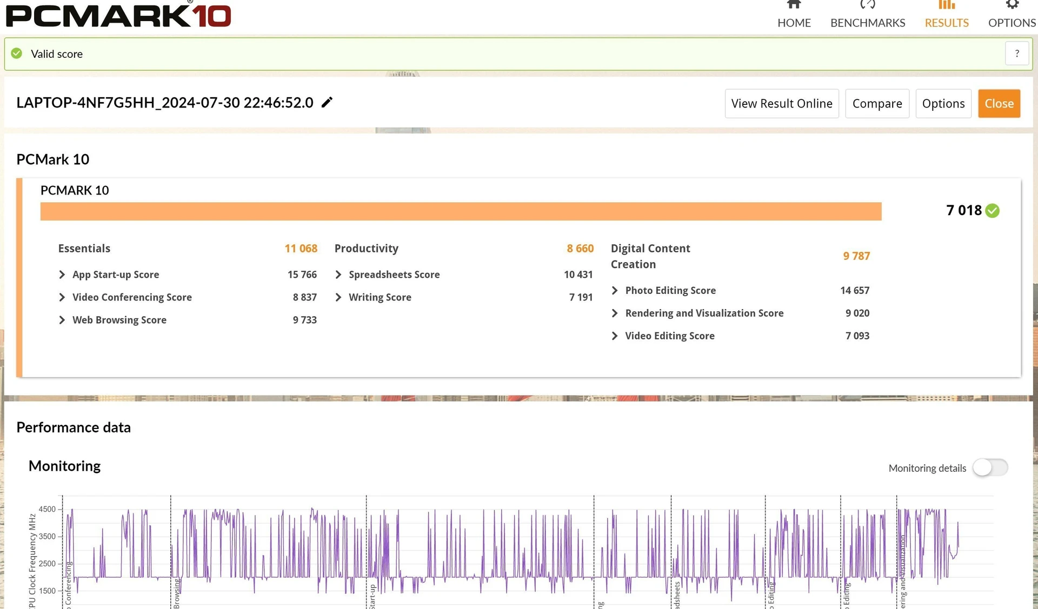The image size is (1038, 609).
Task: Click the 'Performance data' heading
Action: [x=74, y=427]
